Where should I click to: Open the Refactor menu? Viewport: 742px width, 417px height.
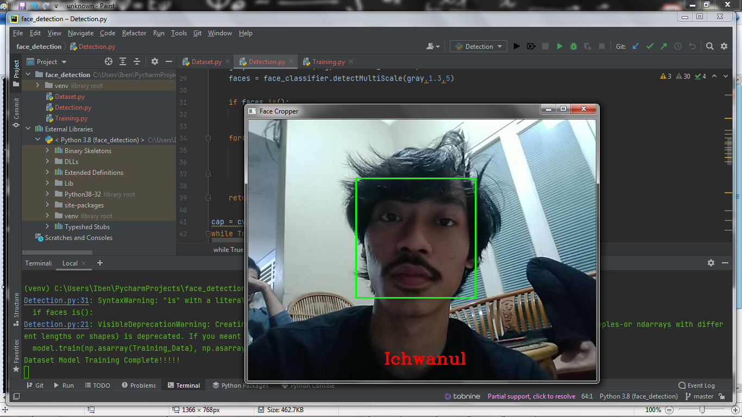point(134,33)
